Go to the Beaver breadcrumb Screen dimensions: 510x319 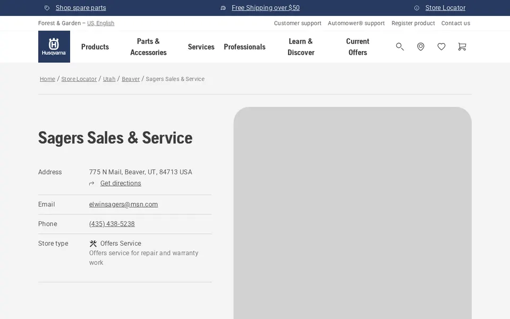(131, 79)
